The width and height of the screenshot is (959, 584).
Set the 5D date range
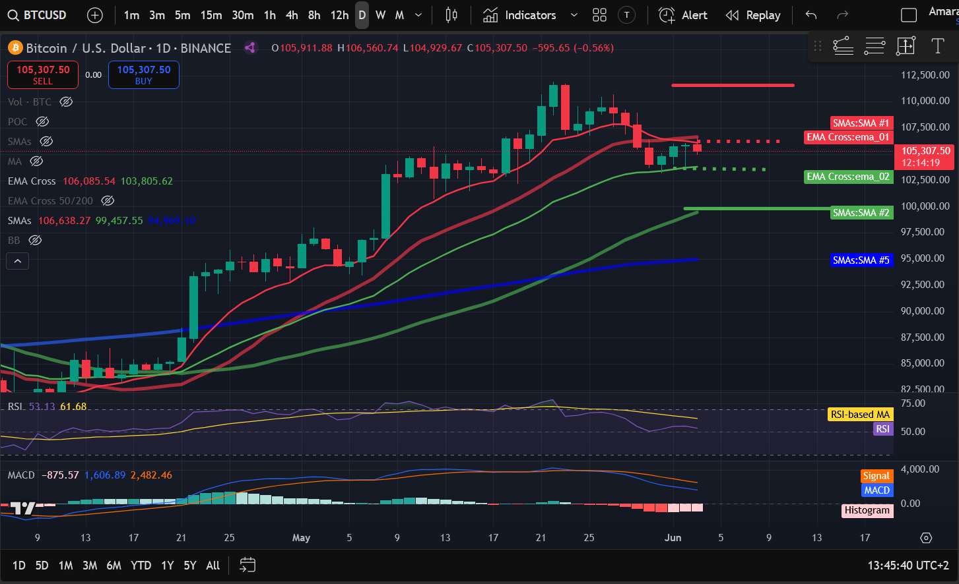42,565
